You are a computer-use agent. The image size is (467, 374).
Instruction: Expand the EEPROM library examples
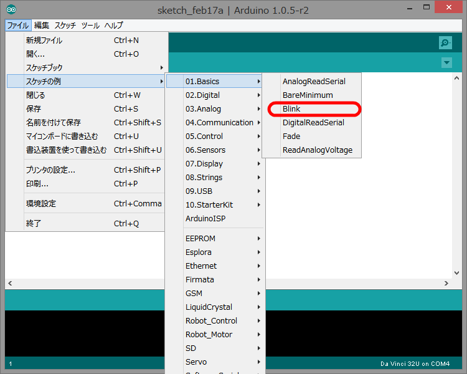214,239
